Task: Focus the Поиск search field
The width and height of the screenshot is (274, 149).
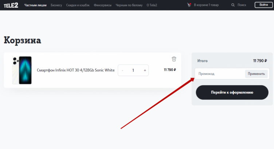Action: coord(242,5)
